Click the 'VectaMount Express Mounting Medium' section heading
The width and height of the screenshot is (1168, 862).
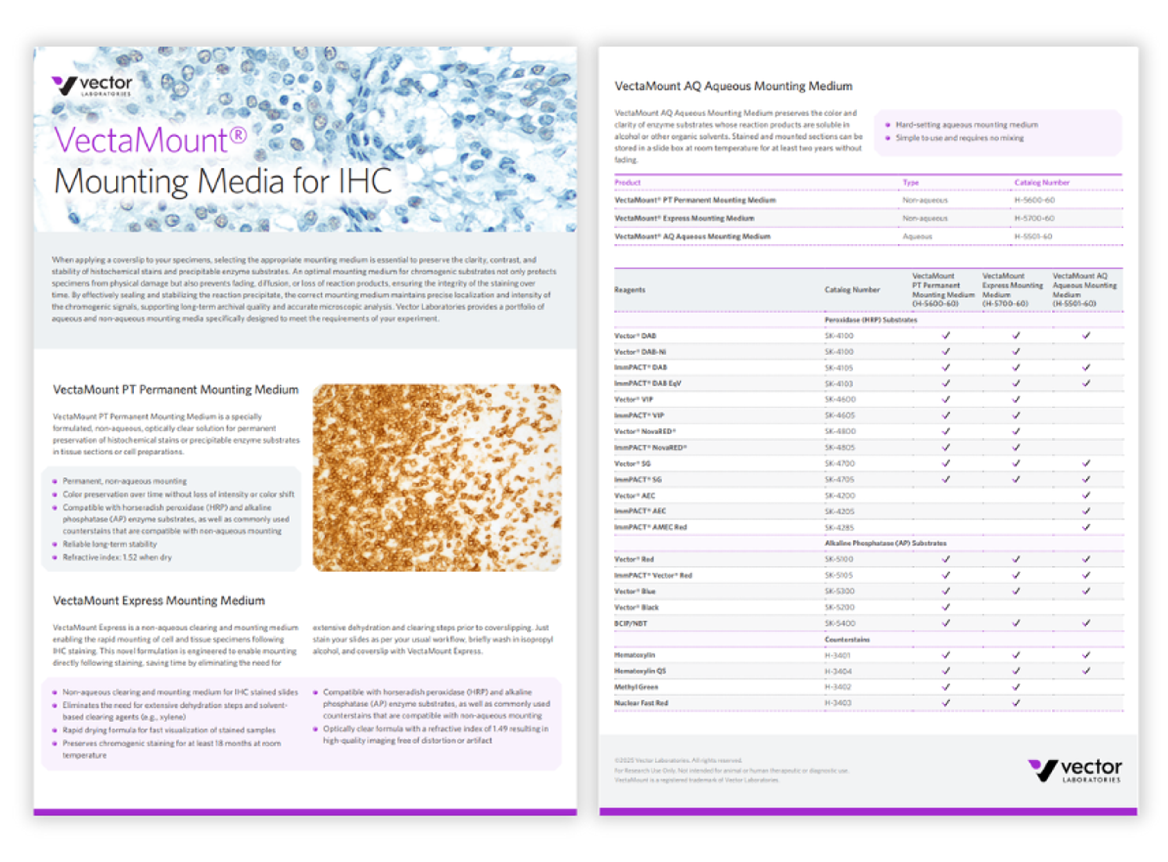pos(159,601)
